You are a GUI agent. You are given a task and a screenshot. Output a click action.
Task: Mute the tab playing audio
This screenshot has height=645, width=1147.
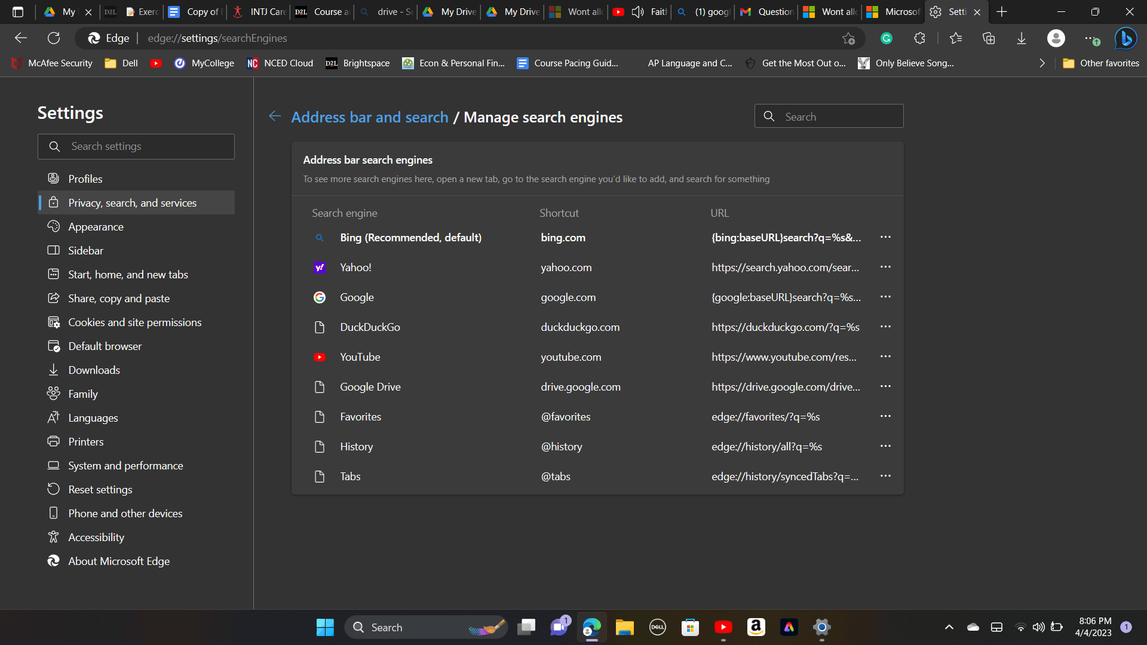click(637, 12)
